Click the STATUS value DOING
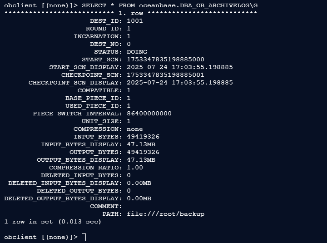327x243 pixels. (137, 52)
